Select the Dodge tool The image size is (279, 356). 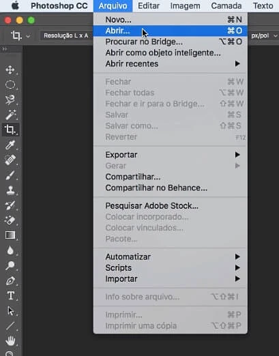coord(10,265)
